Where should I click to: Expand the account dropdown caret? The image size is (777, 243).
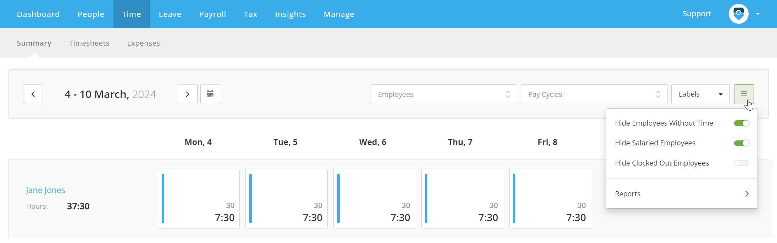pyautogui.click(x=758, y=14)
